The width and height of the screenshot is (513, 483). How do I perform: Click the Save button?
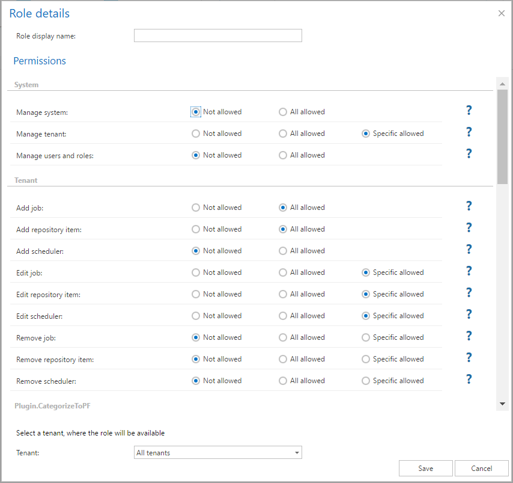point(425,469)
